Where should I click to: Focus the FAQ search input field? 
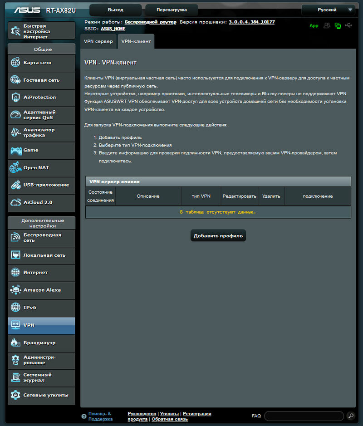pos(304,416)
